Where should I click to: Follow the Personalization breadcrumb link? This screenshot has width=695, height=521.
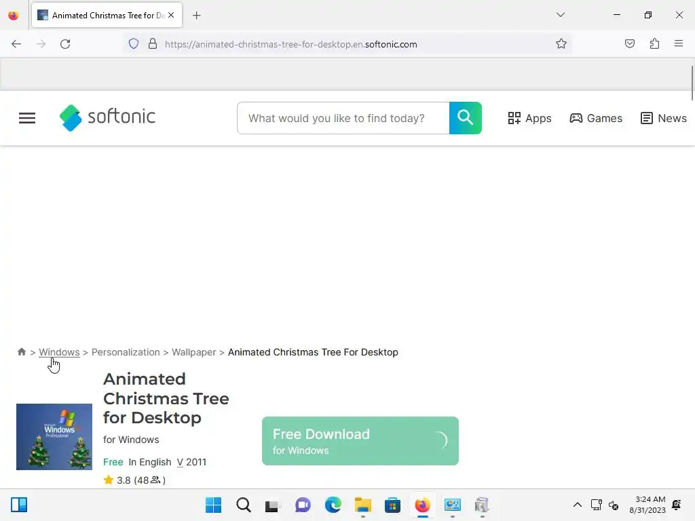pos(126,352)
